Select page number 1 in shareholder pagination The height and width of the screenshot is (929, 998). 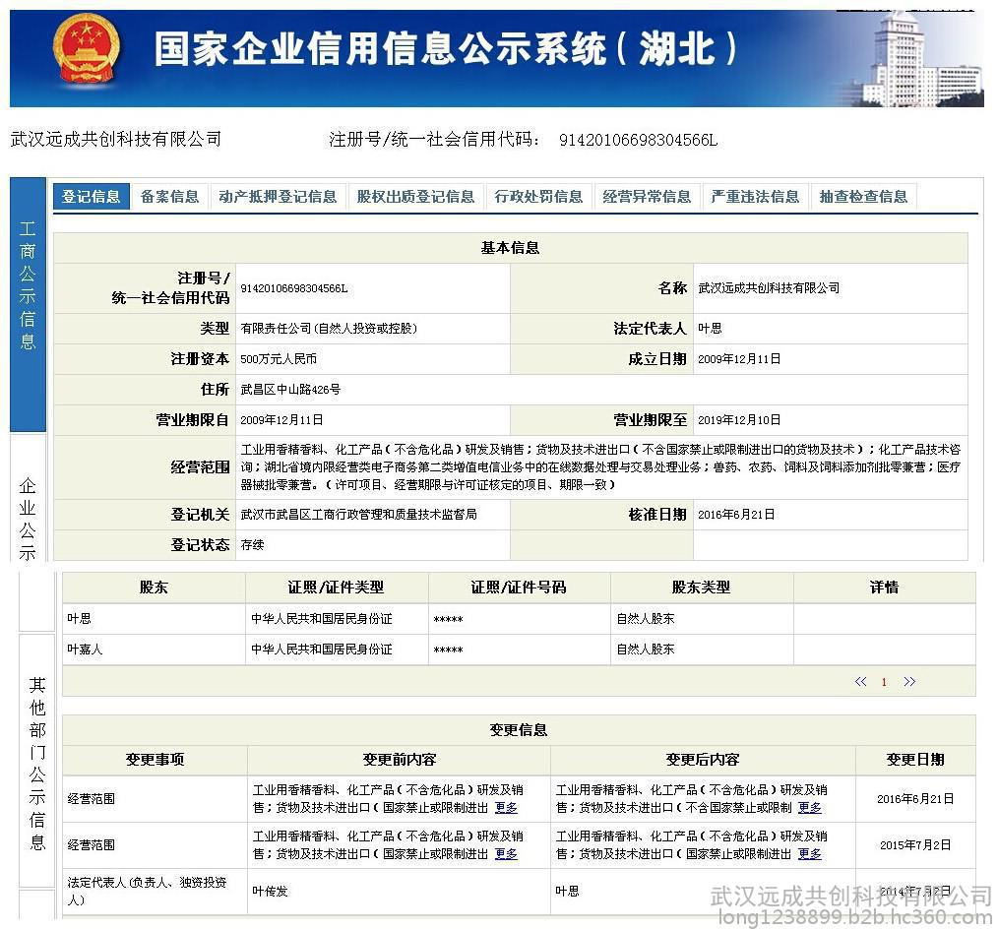pyautogui.click(x=884, y=682)
